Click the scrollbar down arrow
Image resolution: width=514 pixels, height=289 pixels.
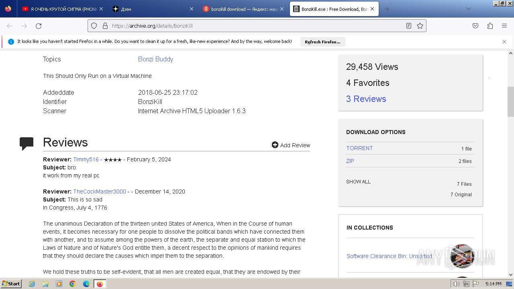point(511,275)
